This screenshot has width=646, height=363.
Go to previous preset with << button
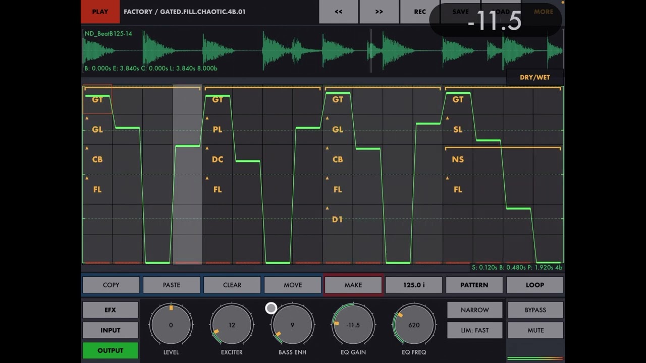tap(339, 12)
